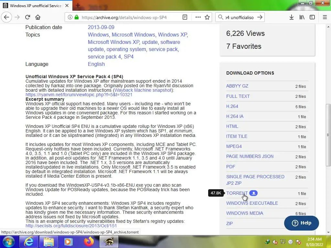Click the scrollbar down arrow
This screenshot has height=248, width=331.
[x=328, y=232]
